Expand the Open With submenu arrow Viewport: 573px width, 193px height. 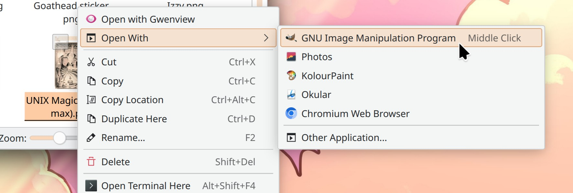click(266, 38)
